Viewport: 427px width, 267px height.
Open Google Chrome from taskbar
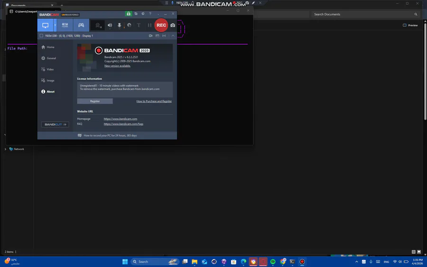coord(283,262)
